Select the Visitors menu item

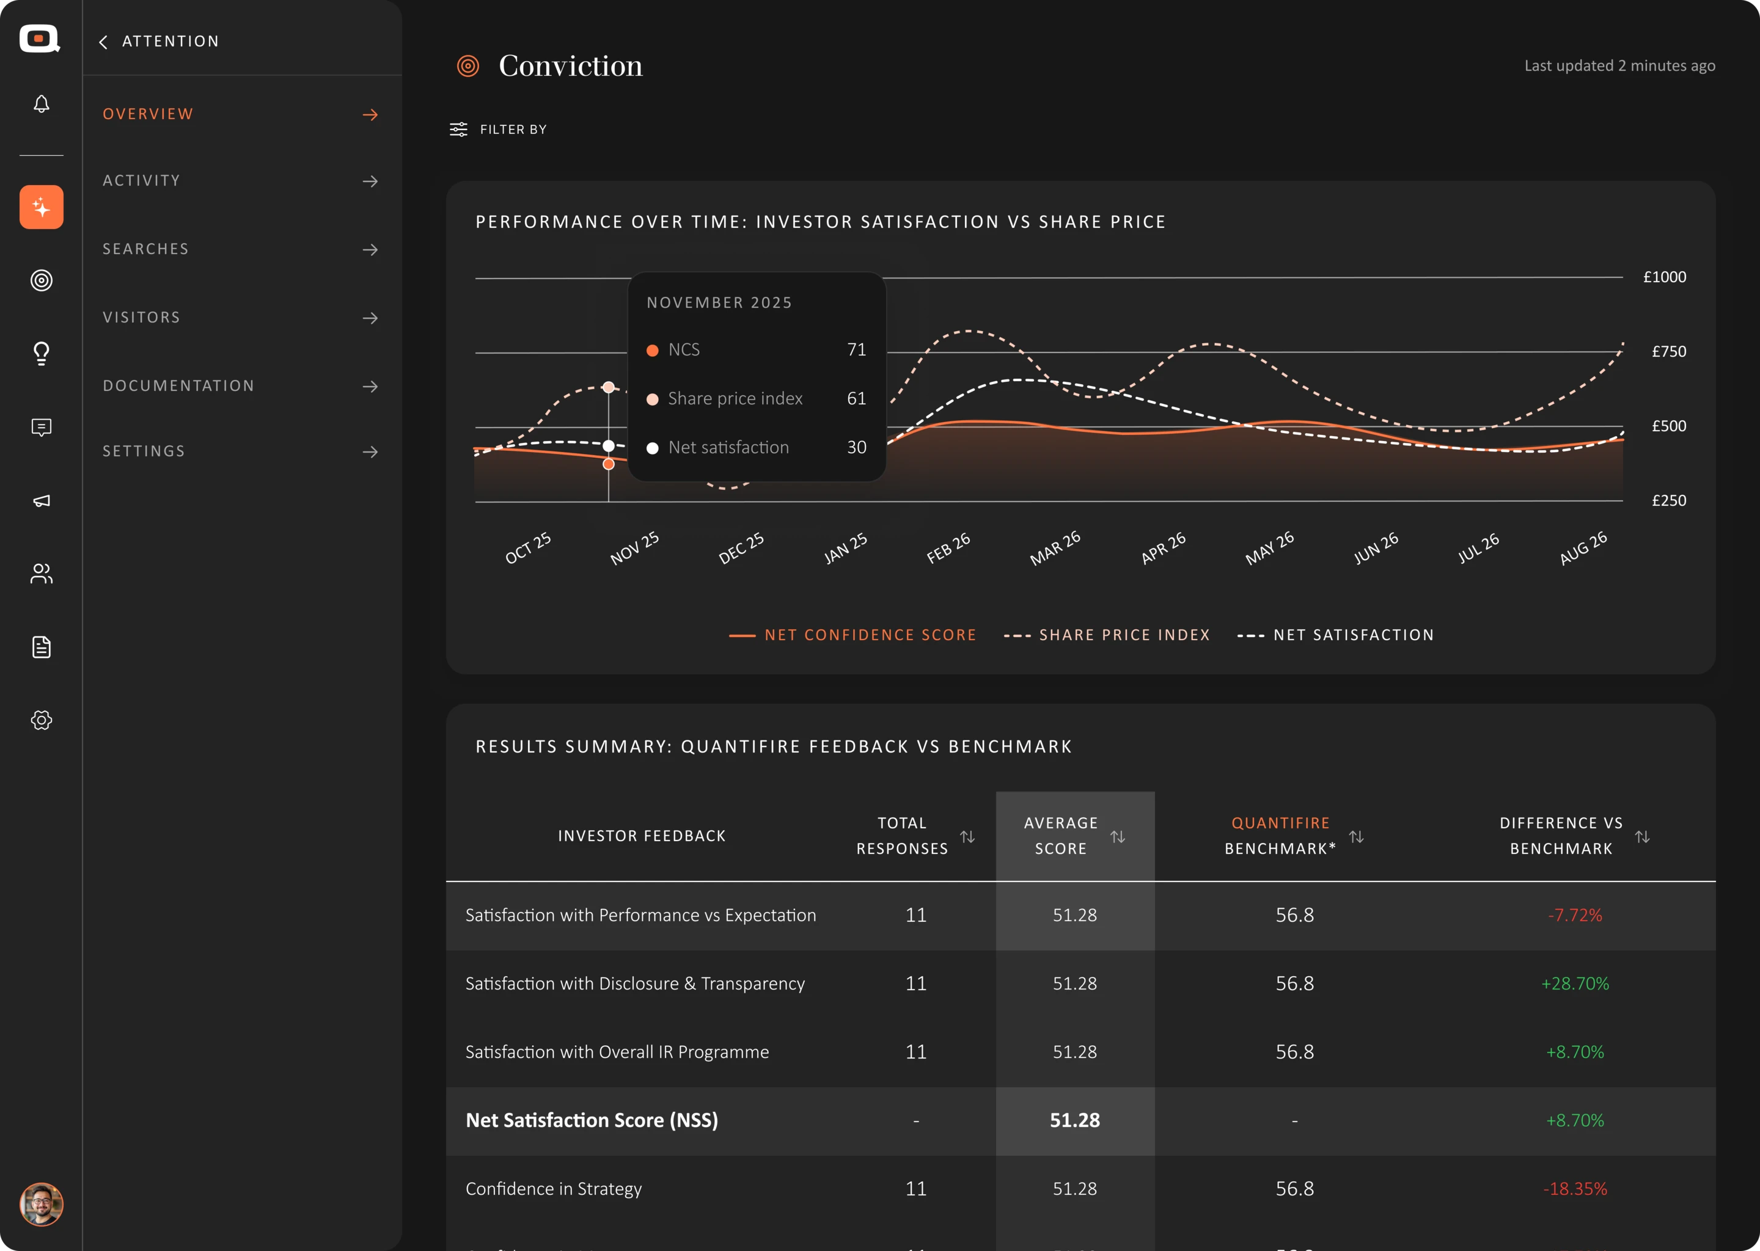(x=240, y=318)
